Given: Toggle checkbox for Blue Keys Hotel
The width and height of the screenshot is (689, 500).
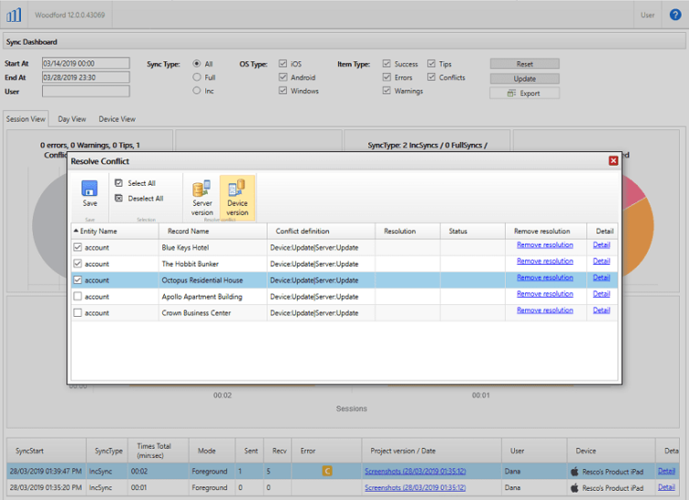Looking at the screenshot, I should (x=78, y=247).
